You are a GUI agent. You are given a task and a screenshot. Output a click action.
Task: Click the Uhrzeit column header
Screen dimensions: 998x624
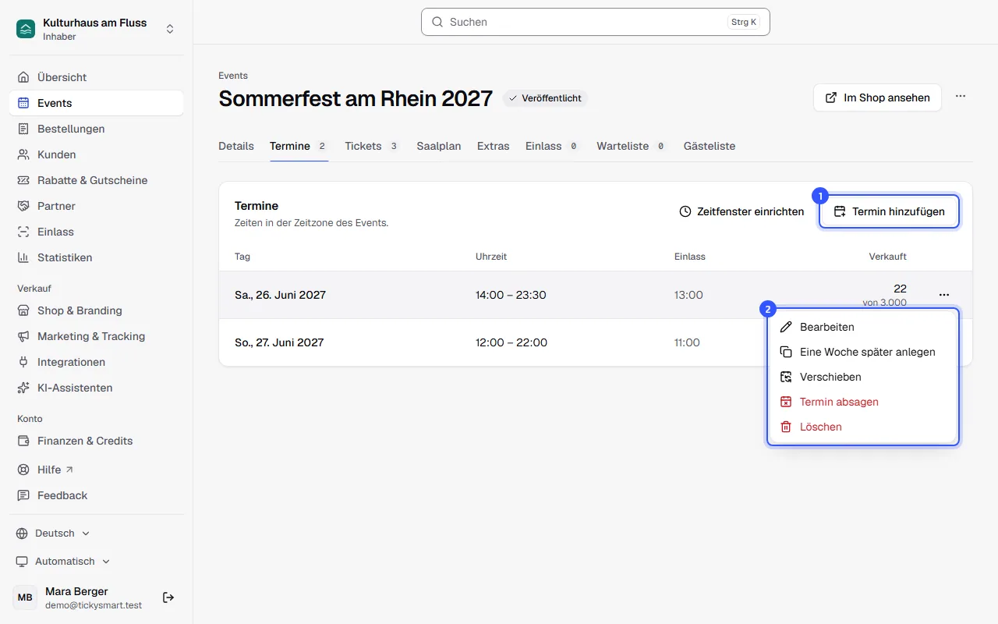491,257
